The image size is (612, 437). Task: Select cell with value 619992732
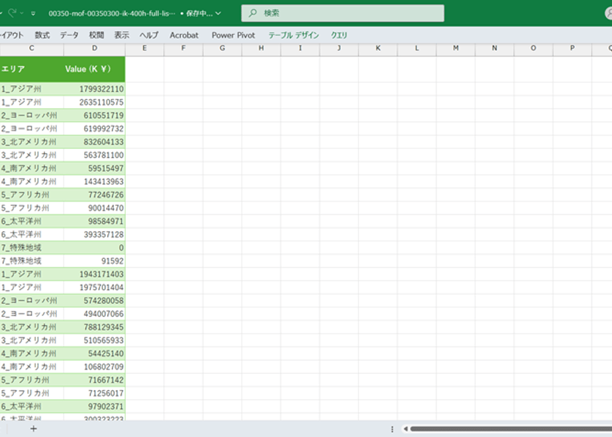(x=95, y=128)
